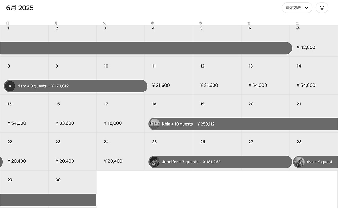Open Jennifer + 7 guests reservation
The height and width of the screenshot is (209, 338).
220,162
